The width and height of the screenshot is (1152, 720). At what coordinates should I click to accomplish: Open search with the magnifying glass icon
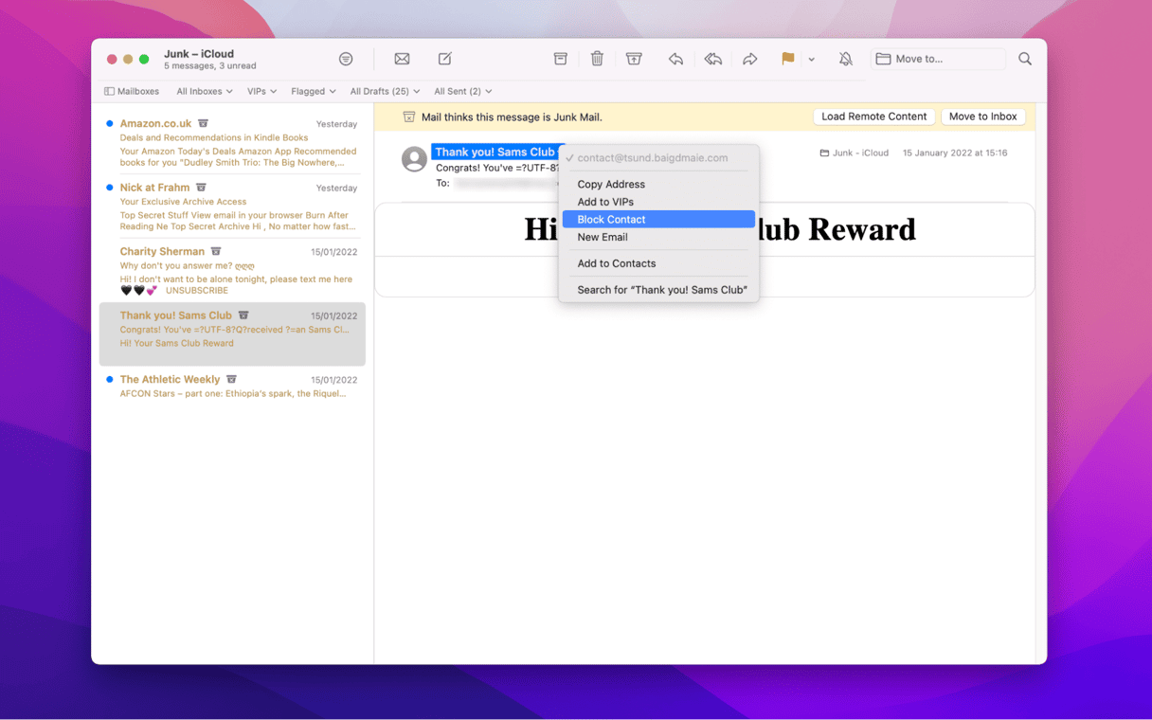coord(1025,59)
